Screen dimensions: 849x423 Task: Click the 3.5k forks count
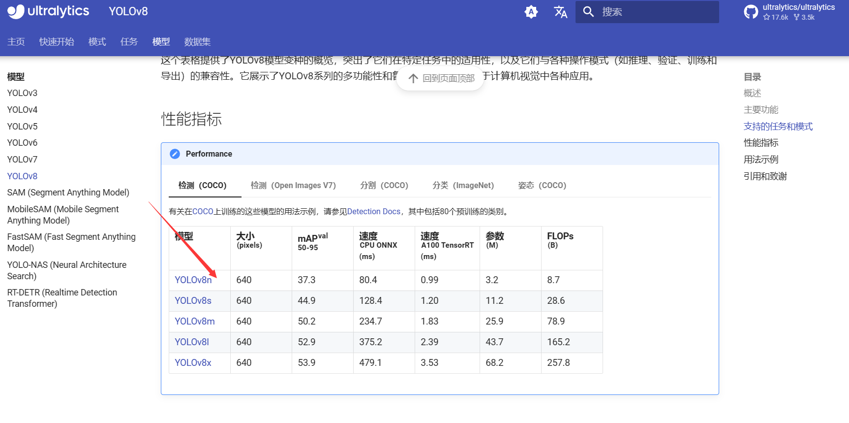coord(804,17)
